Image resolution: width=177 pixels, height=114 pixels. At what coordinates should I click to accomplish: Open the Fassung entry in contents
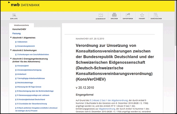(x=16, y=33)
